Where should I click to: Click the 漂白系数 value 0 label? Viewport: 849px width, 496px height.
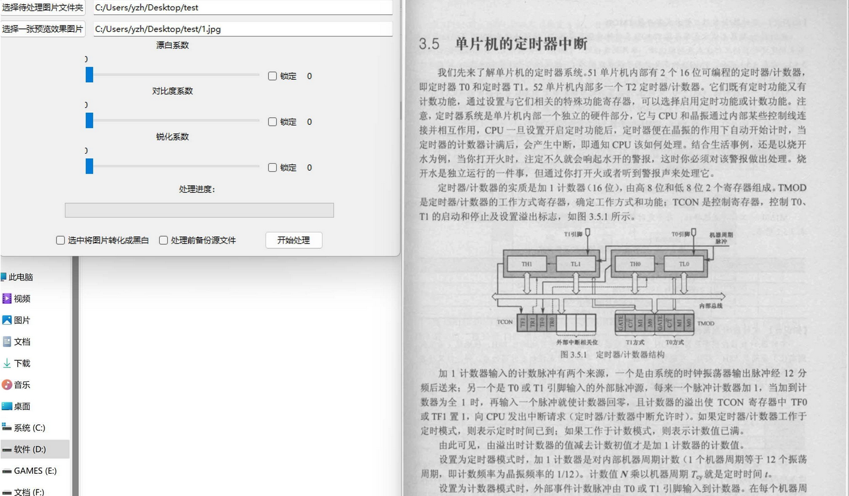(x=309, y=76)
